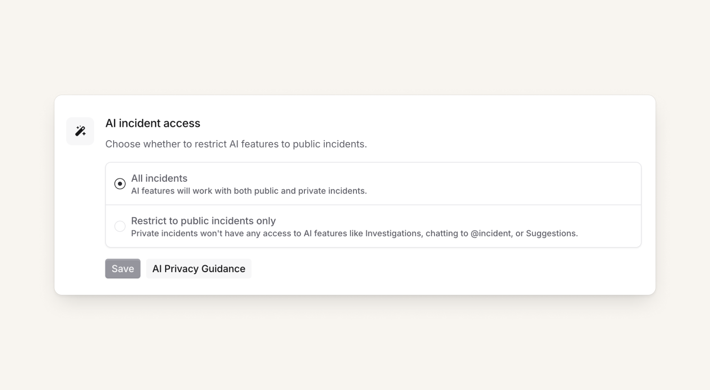Click the beige page background outside the card
Screen dimensions: 710x390
(x=355, y=47)
